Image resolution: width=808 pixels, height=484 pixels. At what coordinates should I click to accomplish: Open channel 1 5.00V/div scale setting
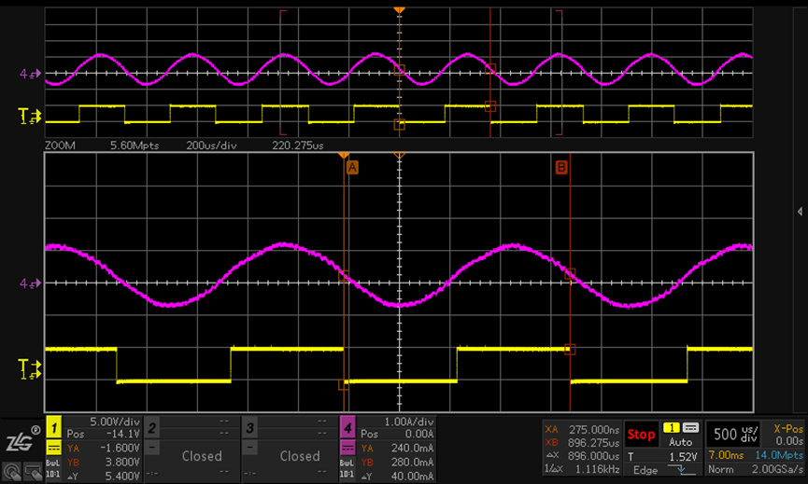pos(103,422)
